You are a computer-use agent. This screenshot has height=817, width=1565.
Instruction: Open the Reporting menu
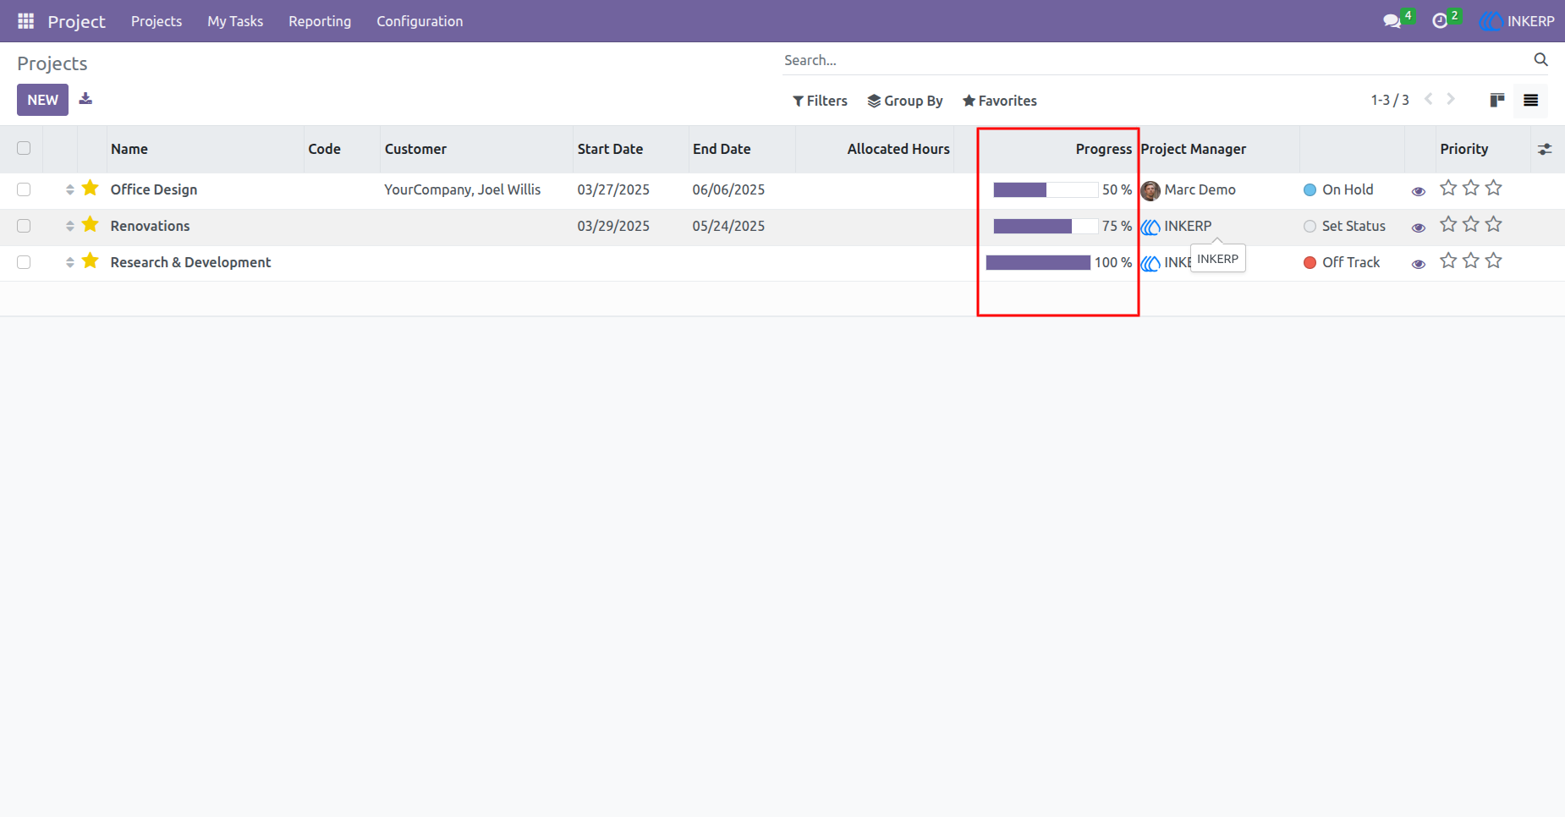coord(320,21)
